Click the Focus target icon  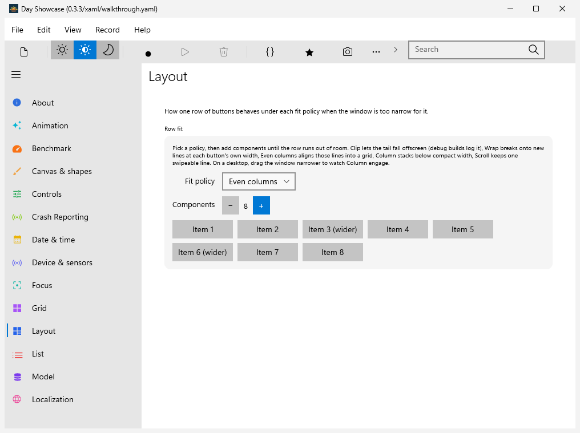[x=17, y=285]
